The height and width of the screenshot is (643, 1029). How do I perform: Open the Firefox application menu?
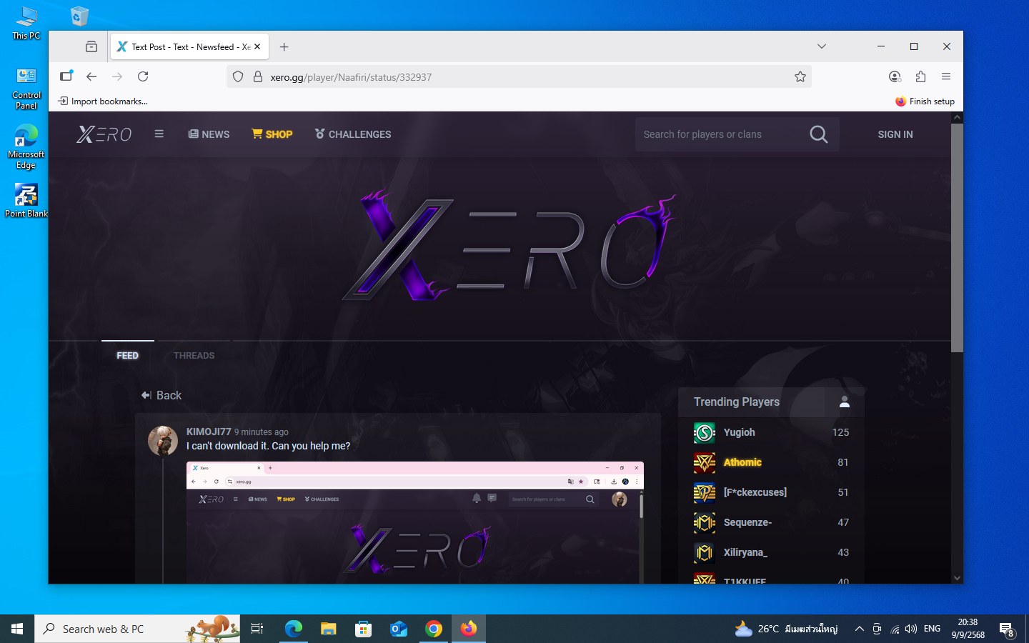[x=946, y=76]
